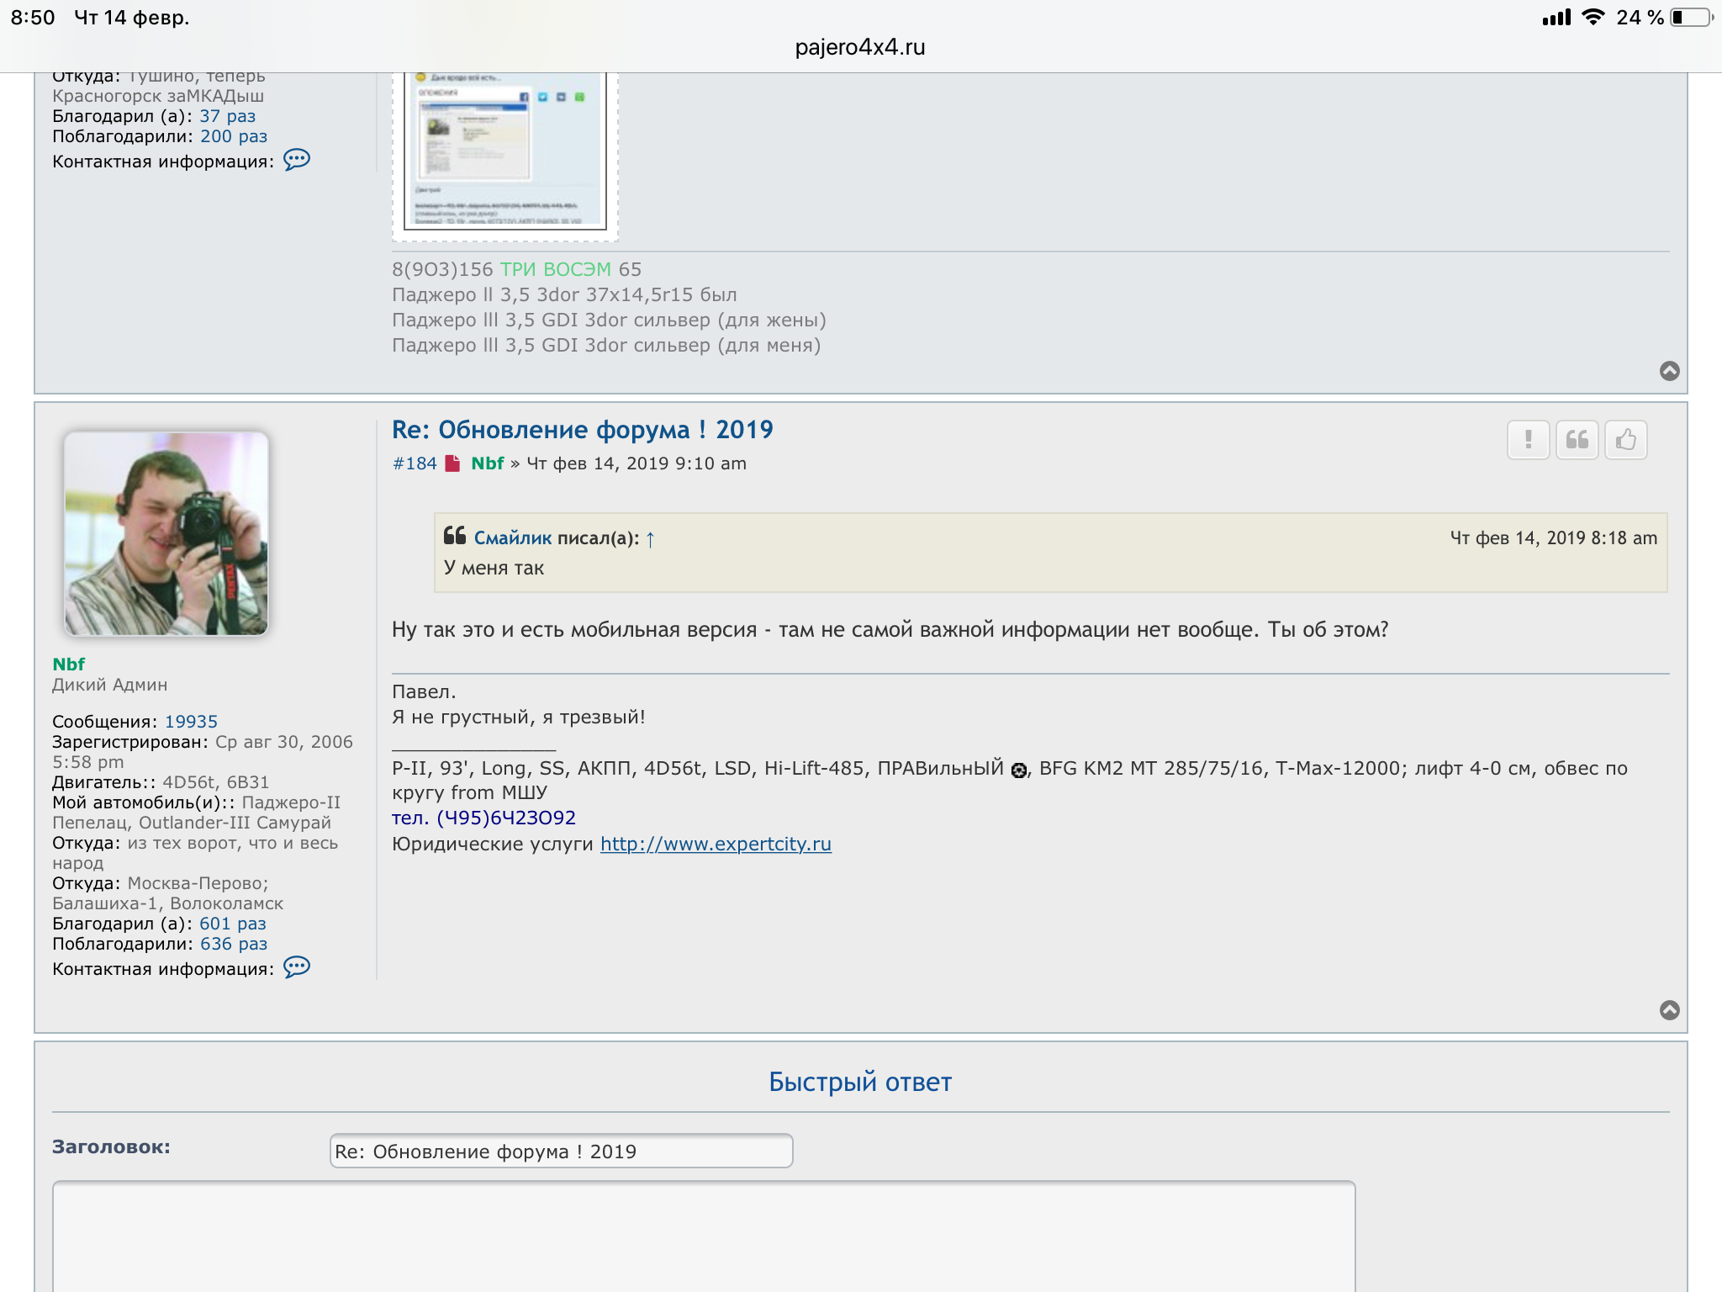Open Смайлик username in the quote
1722x1292 pixels.
point(512,538)
